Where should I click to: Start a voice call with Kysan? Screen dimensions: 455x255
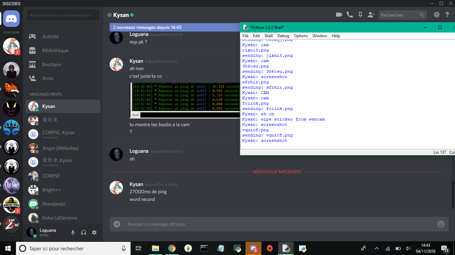349,15
